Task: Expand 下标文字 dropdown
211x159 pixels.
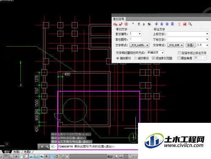Action: coord(207,39)
